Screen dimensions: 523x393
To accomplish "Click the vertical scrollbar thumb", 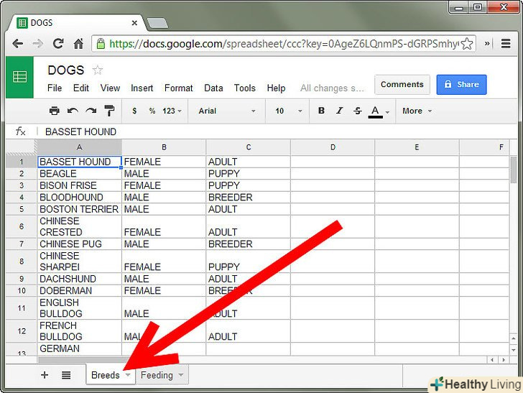I will (x=514, y=170).
